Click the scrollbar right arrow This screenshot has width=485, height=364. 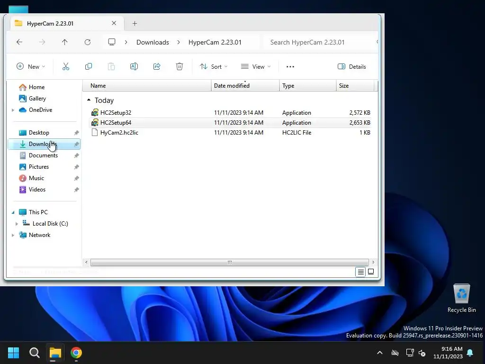click(373, 263)
